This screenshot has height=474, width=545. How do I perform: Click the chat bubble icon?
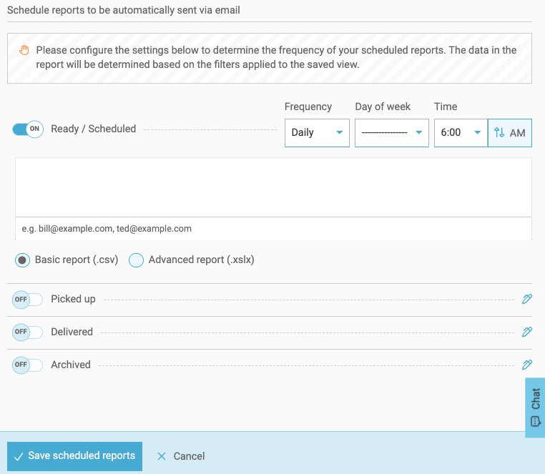point(536,421)
